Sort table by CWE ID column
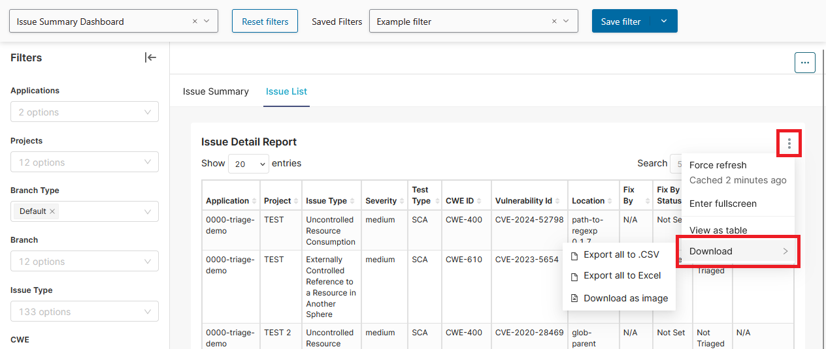The height and width of the screenshot is (349, 826). [465, 201]
